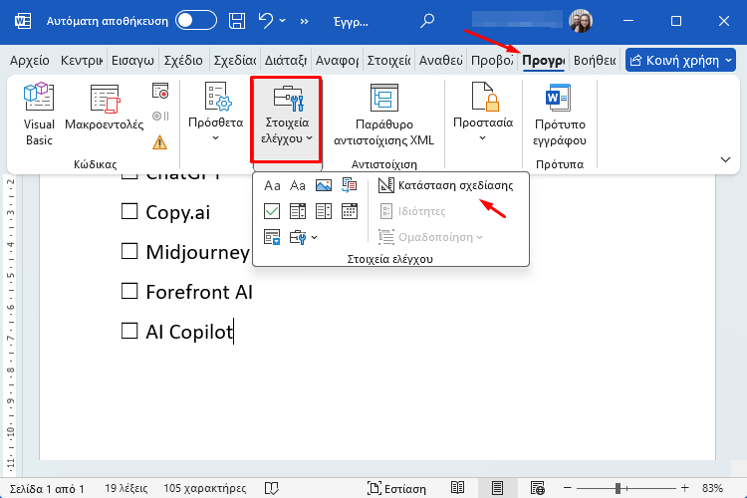This screenshot has height=498, width=747.
Task: Click the disabled Ομαδοποίηση group dropdown
Action: [x=431, y=237]
